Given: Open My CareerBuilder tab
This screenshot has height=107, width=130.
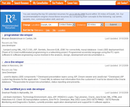Looking at the screenshot, I should pos(41,3).
